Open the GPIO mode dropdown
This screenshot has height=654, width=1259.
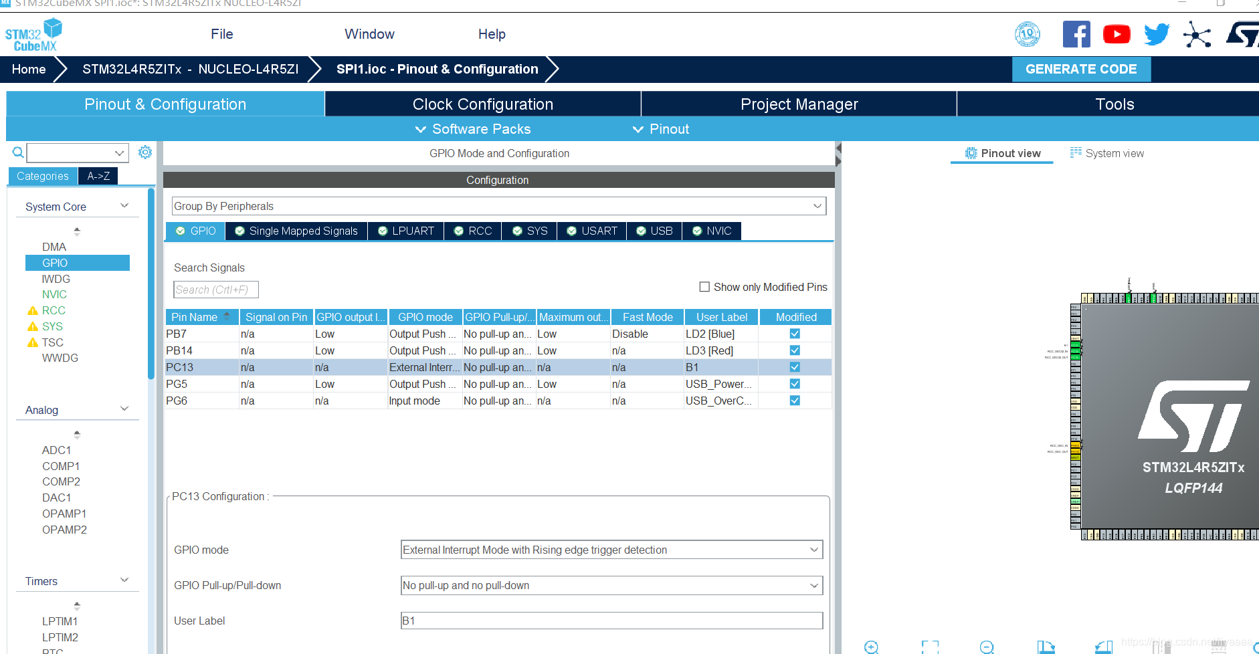(x=611, y=550)
